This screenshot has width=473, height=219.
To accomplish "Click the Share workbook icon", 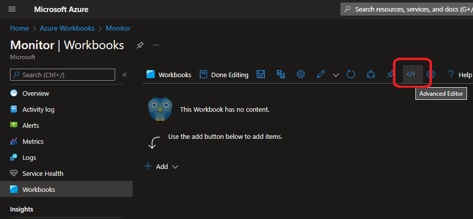I will pos(371,74).
